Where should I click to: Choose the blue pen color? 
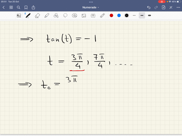click(119, 15)
